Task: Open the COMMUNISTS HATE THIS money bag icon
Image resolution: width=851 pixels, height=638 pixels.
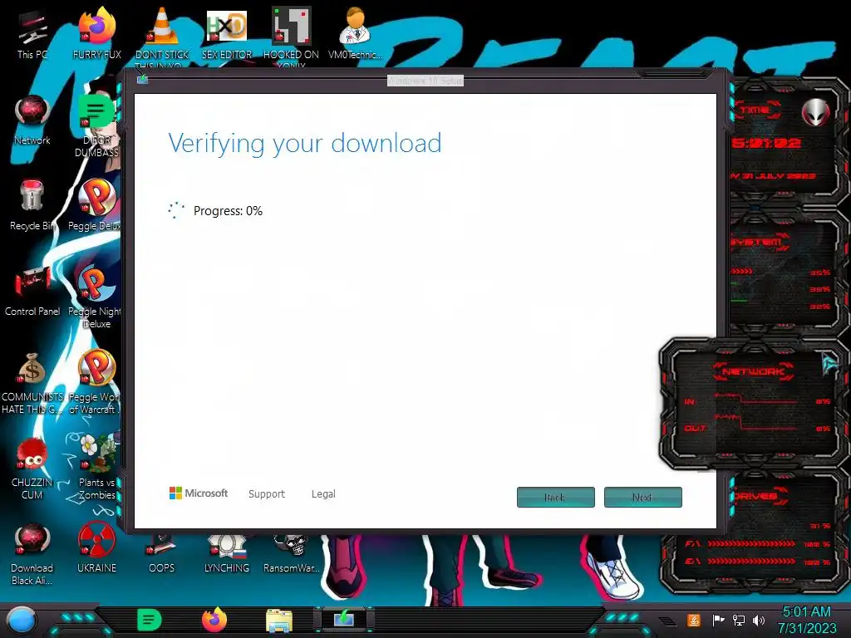Action: (32, 383)
